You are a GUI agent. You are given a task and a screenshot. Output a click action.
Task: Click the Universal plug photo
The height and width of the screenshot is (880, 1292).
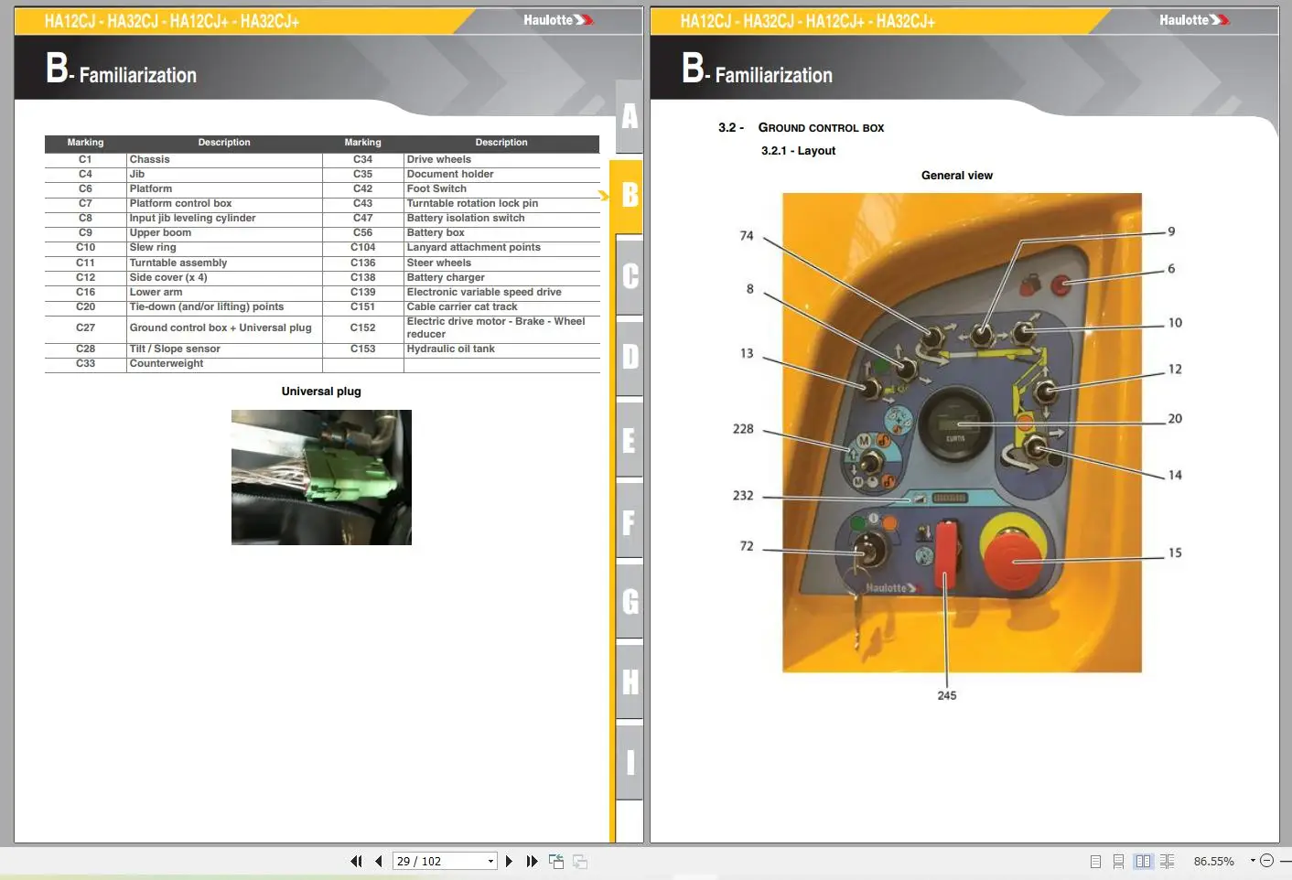321,477
